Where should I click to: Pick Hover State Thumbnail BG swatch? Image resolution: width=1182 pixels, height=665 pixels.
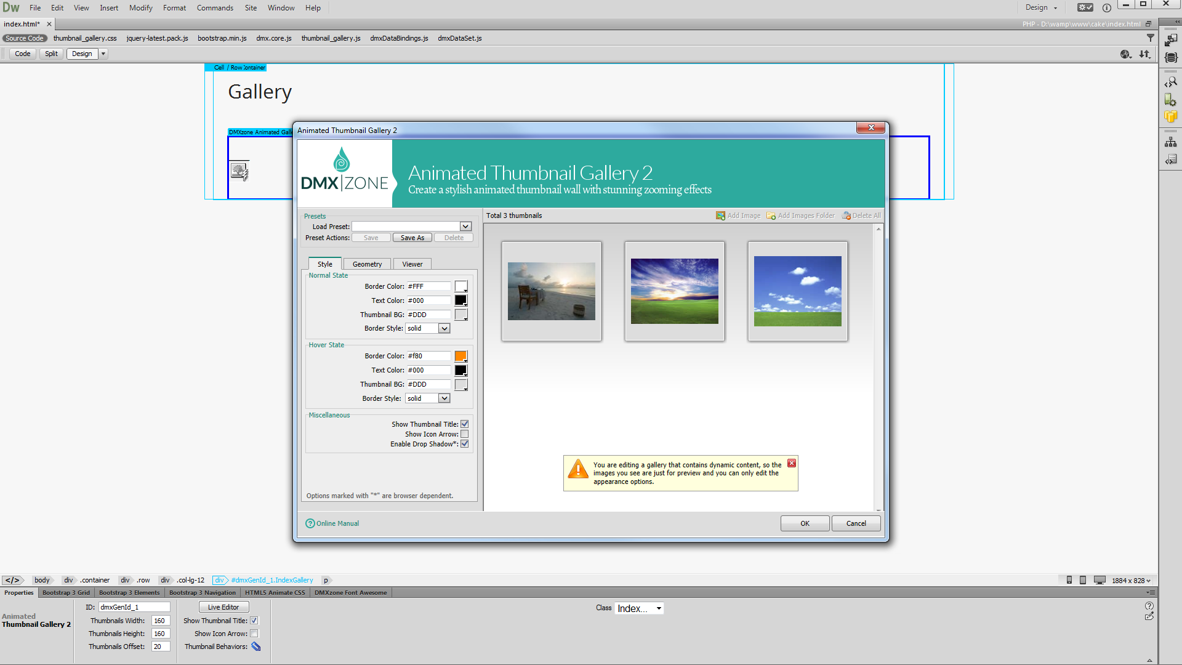click(x=461, y=384)
